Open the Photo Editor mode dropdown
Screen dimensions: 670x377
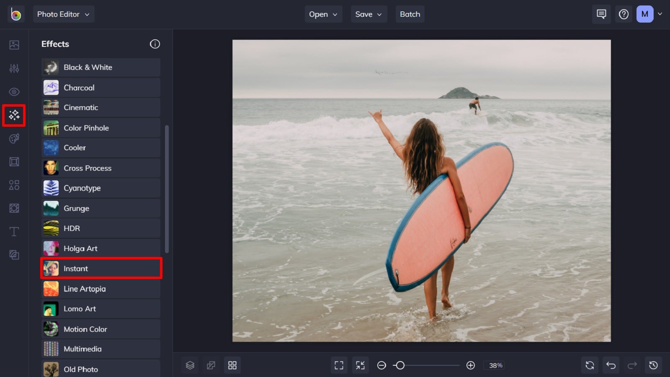64,14
